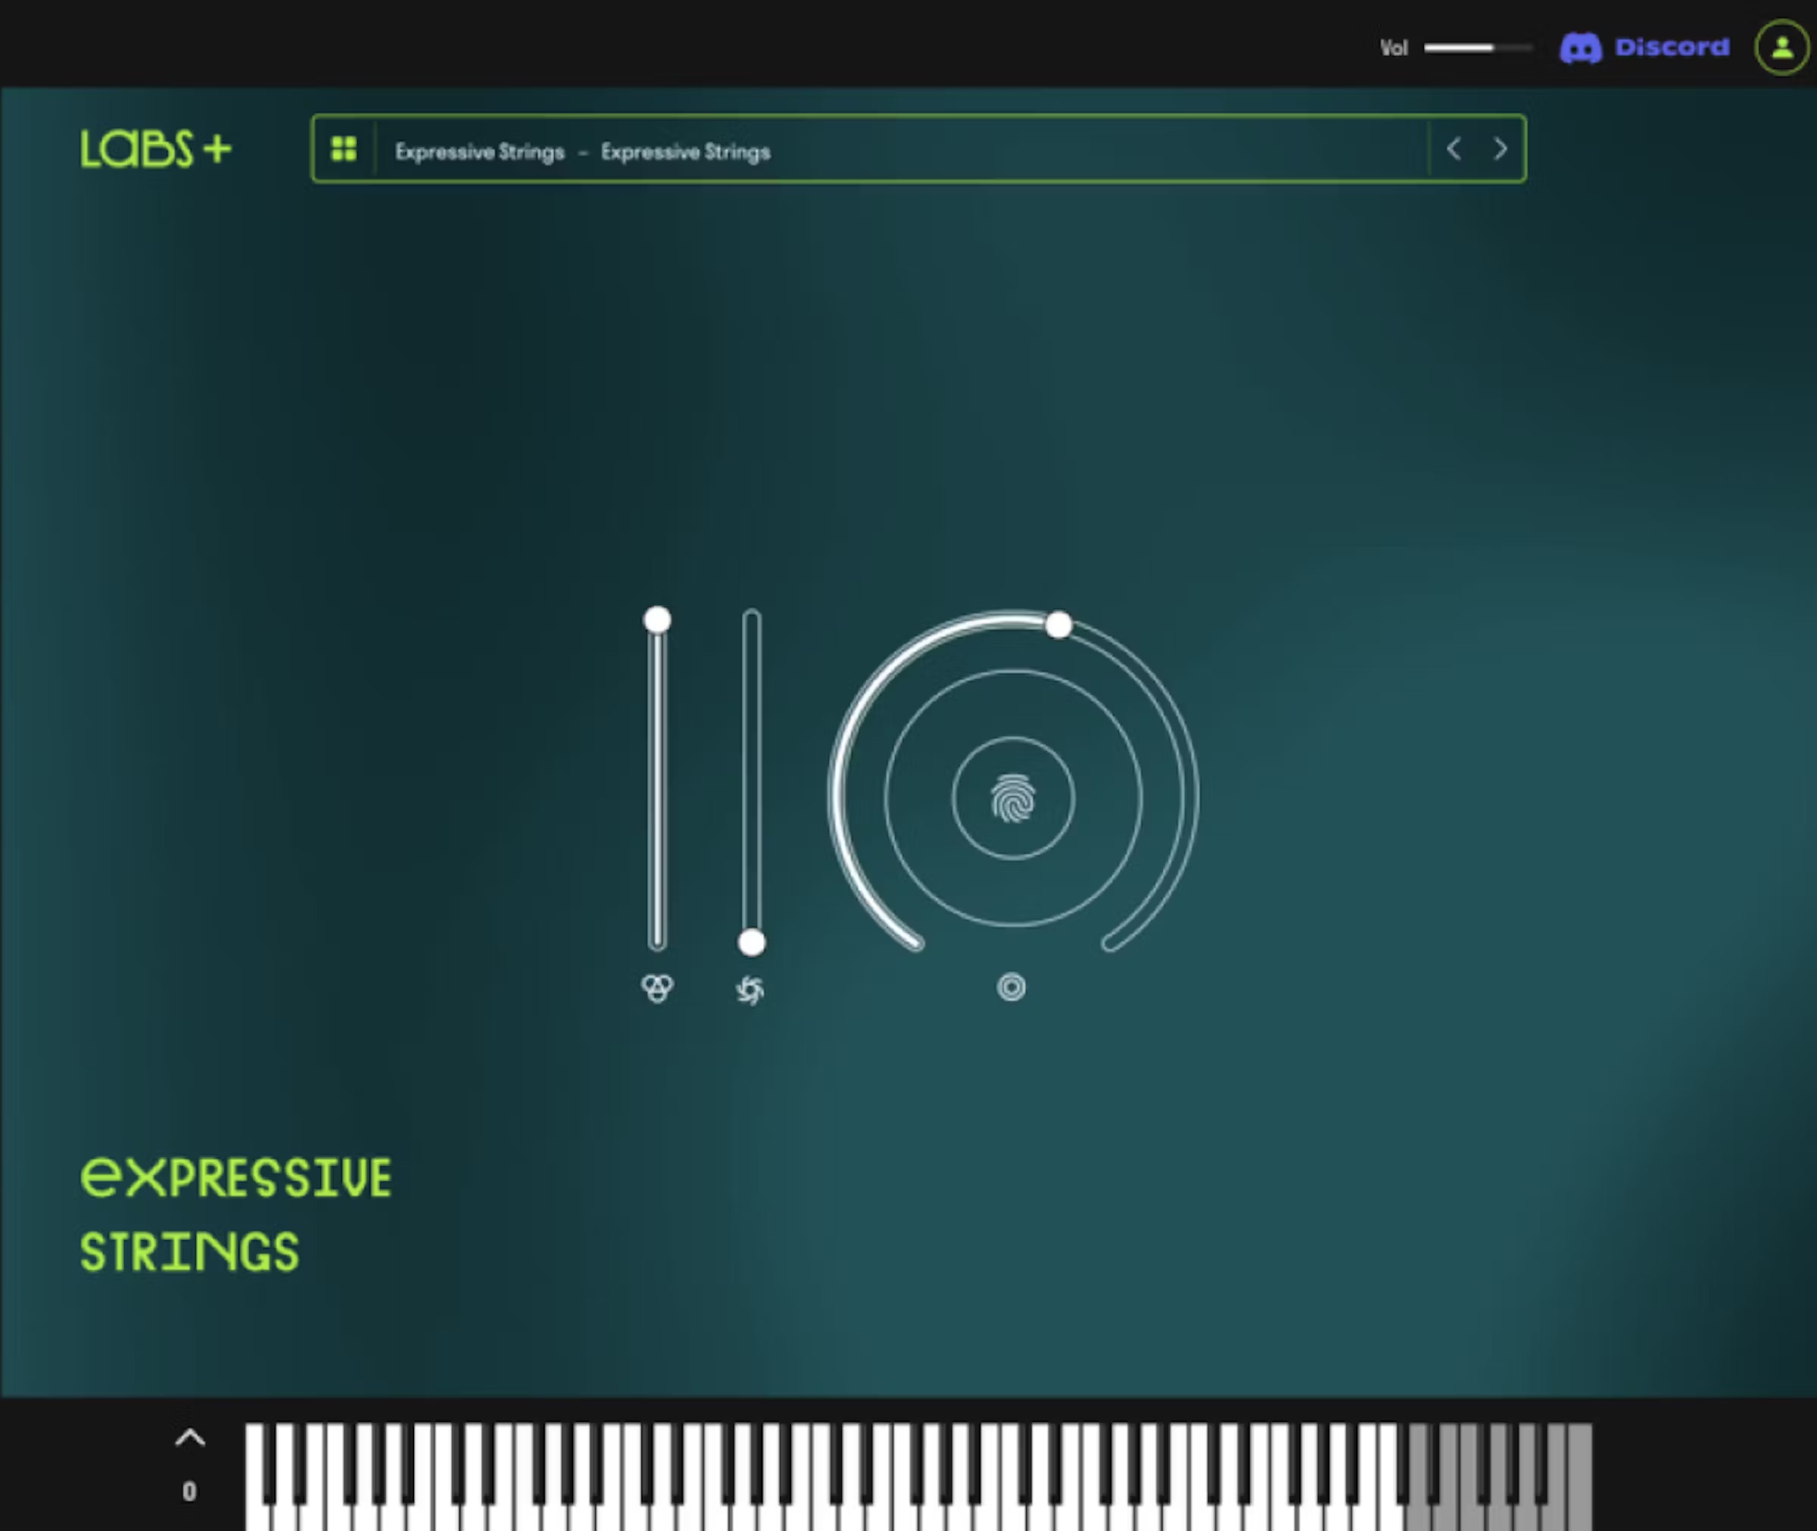Go to previous preset with the left chevron
The height and width of the screenshot is (1531, 1817).
click(1454, 149)
